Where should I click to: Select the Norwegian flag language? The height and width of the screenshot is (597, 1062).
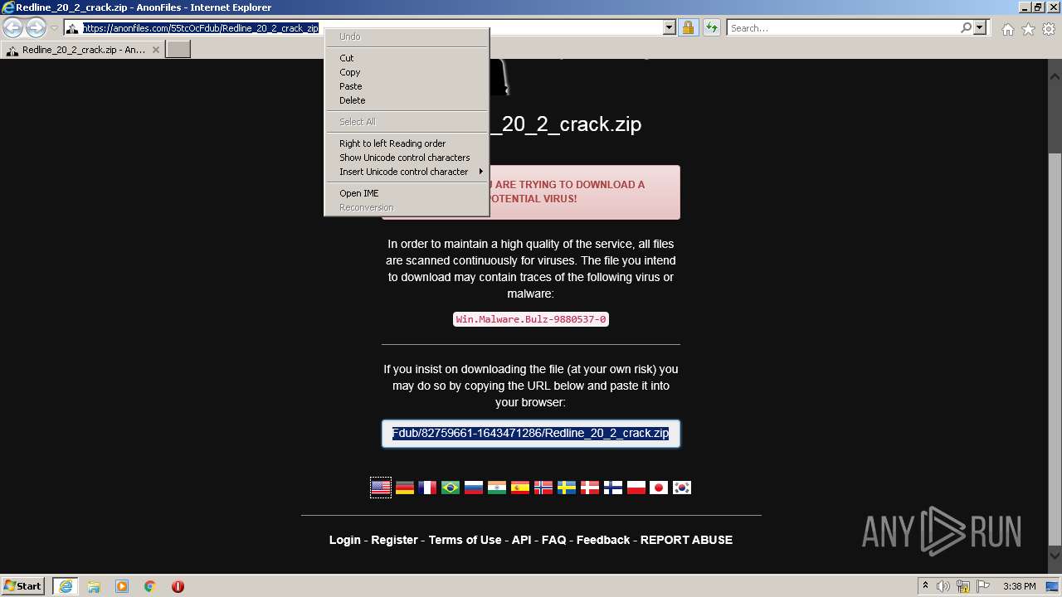[x=543, y=488]
